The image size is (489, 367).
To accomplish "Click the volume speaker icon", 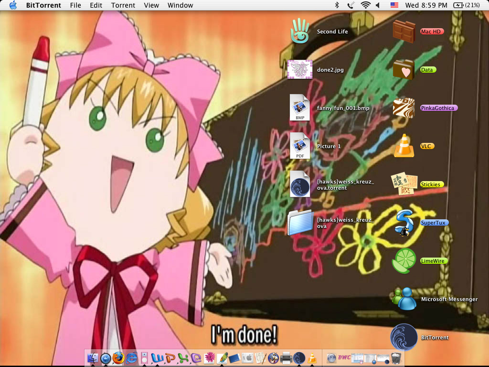I will click(378, 5).
